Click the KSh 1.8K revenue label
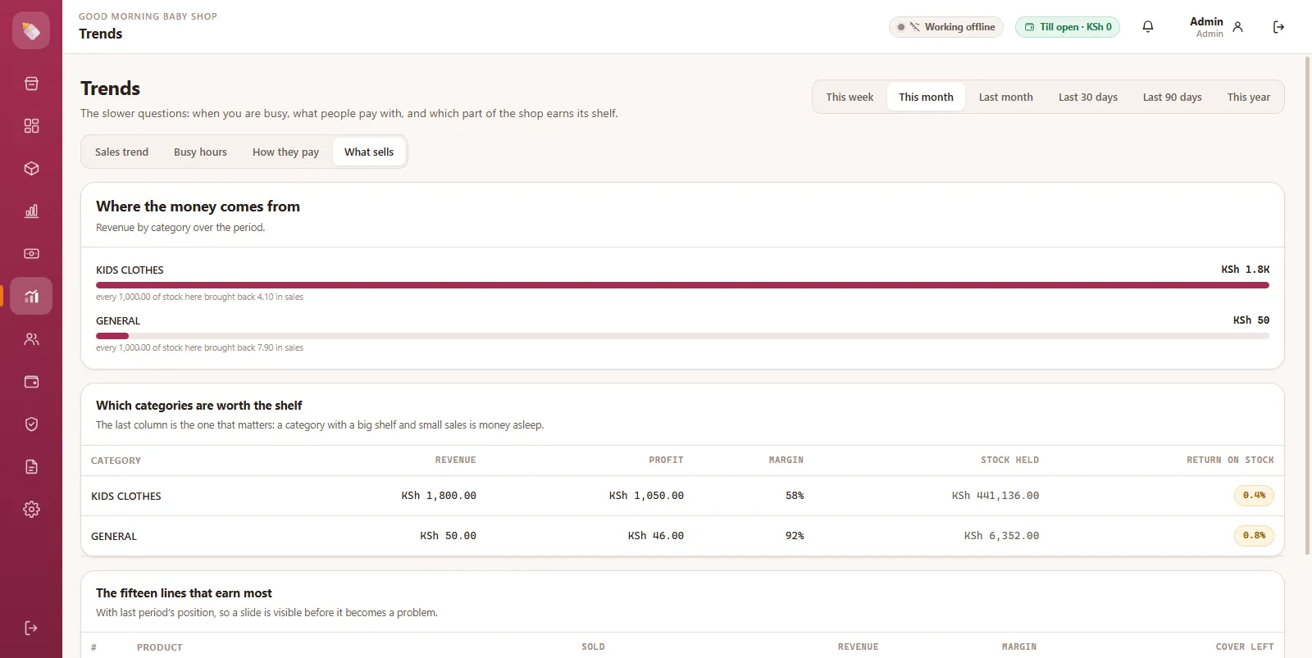This screenshot has height=658, width=1312. (x=1245, y=270)
